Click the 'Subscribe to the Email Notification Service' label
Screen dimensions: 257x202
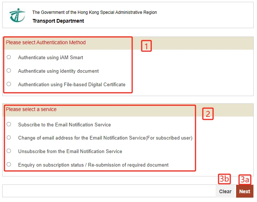click(64, 125)
